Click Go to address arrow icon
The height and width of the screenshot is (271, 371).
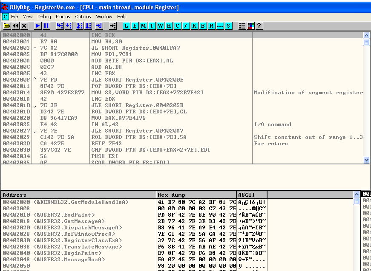click(112, 26)
